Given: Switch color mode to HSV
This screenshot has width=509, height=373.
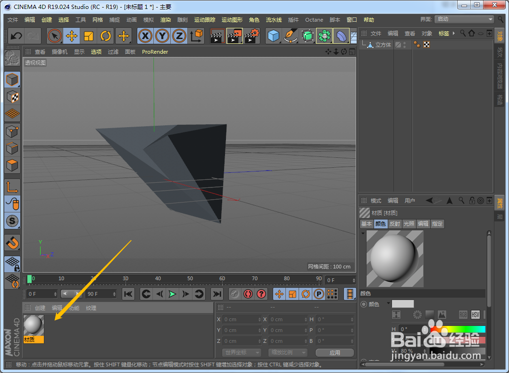Looking at the screenshot, I should click(x=475, y=315).
